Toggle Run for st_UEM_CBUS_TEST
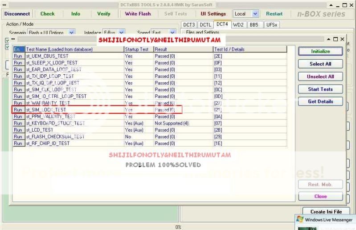356x230 pixels. tap(18, 56)
